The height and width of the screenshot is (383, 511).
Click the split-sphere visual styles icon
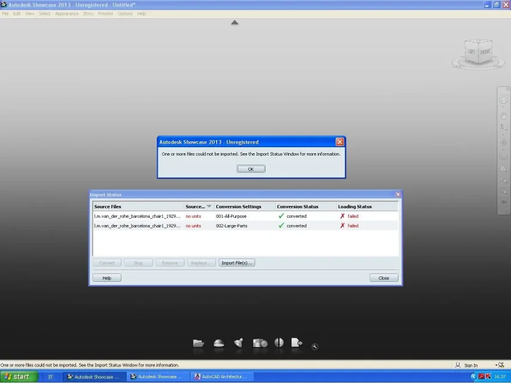(x=279, y=342)
